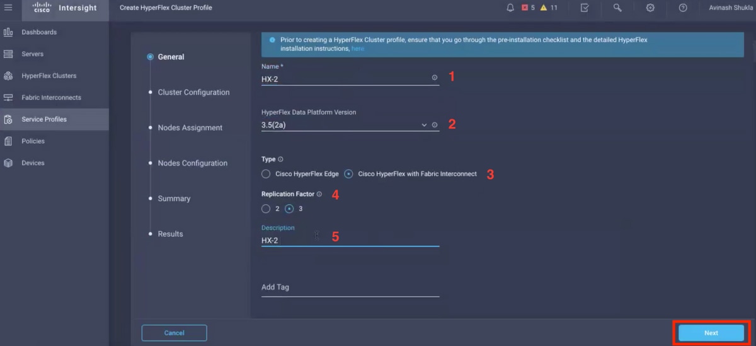The image size is (756, 346).
Task: Open the 'here' installation instructions link
Action: (x=358, y=49)
